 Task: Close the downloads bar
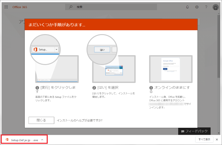pyautogui.click(x=217, y=139)
